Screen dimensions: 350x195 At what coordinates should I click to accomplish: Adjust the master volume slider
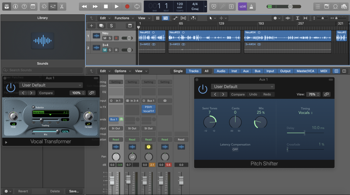284,6
